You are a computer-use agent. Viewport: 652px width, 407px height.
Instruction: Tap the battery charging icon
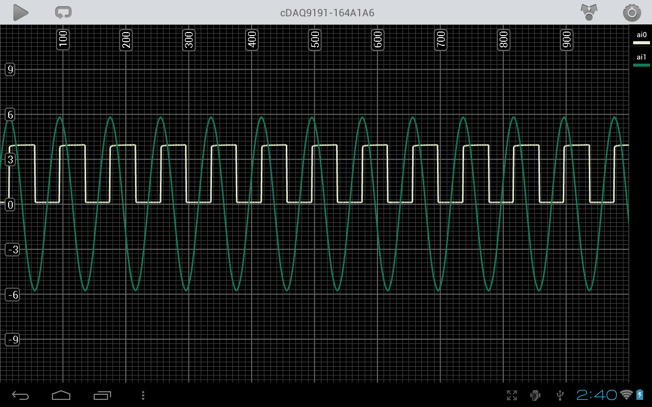click(x=640, y=395)
